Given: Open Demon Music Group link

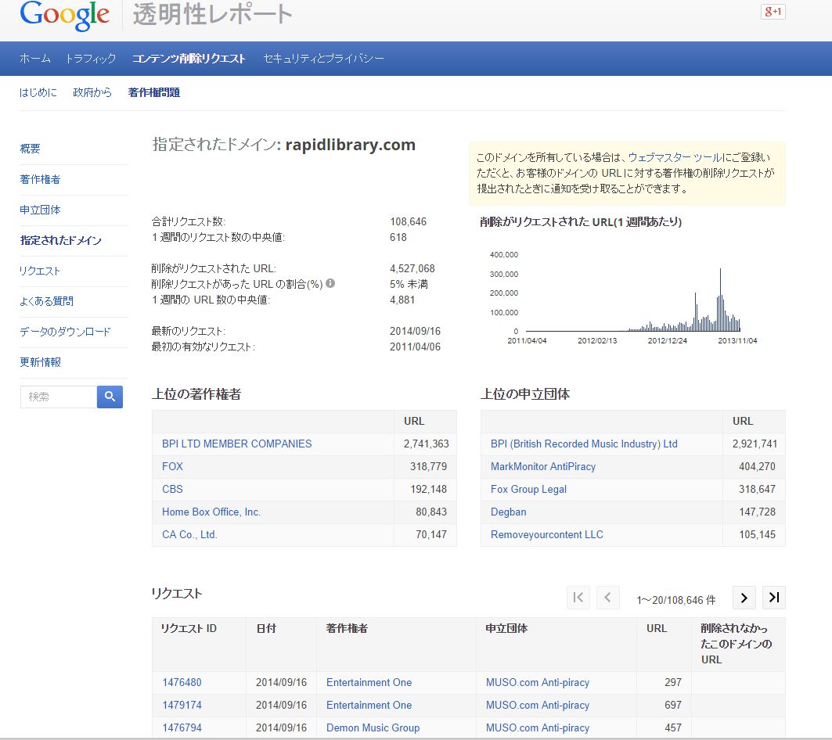Looking at the screenshot, I should (x=373, y=727).
